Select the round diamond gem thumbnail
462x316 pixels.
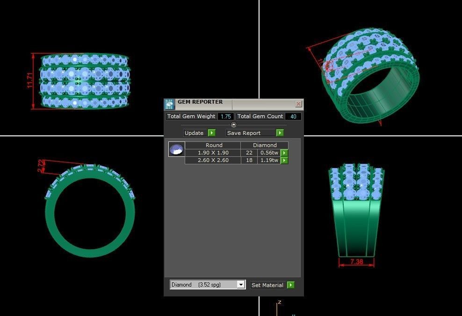(x=176, y=149)
